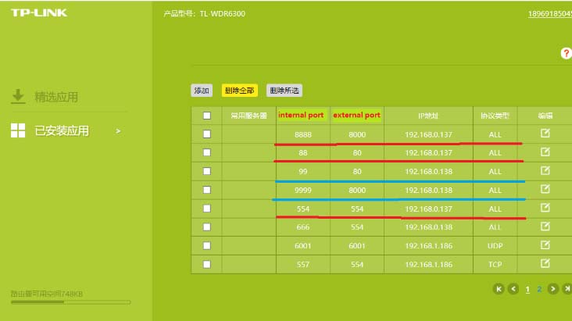This screenshot has height=321, width=572.
Task: Select the checkbox for internal port 88
Action: (207, 152)
